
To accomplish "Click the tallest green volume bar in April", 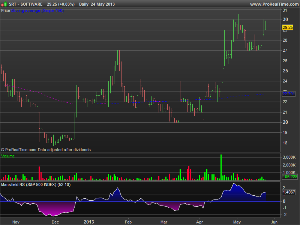I will pyautogui.click(x=221, y=167).
